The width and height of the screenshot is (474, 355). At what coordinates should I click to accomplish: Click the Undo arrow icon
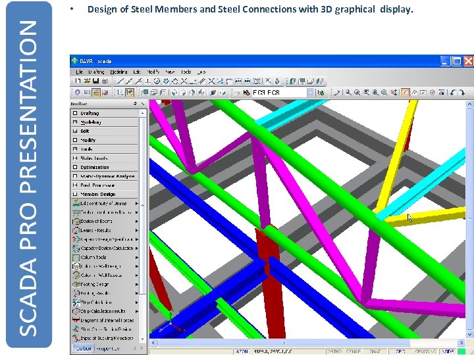[452, 93]
